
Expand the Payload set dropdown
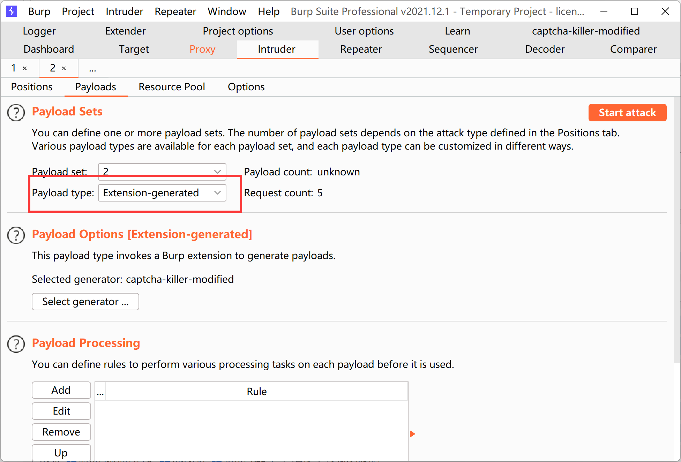(x=162, y=171)
